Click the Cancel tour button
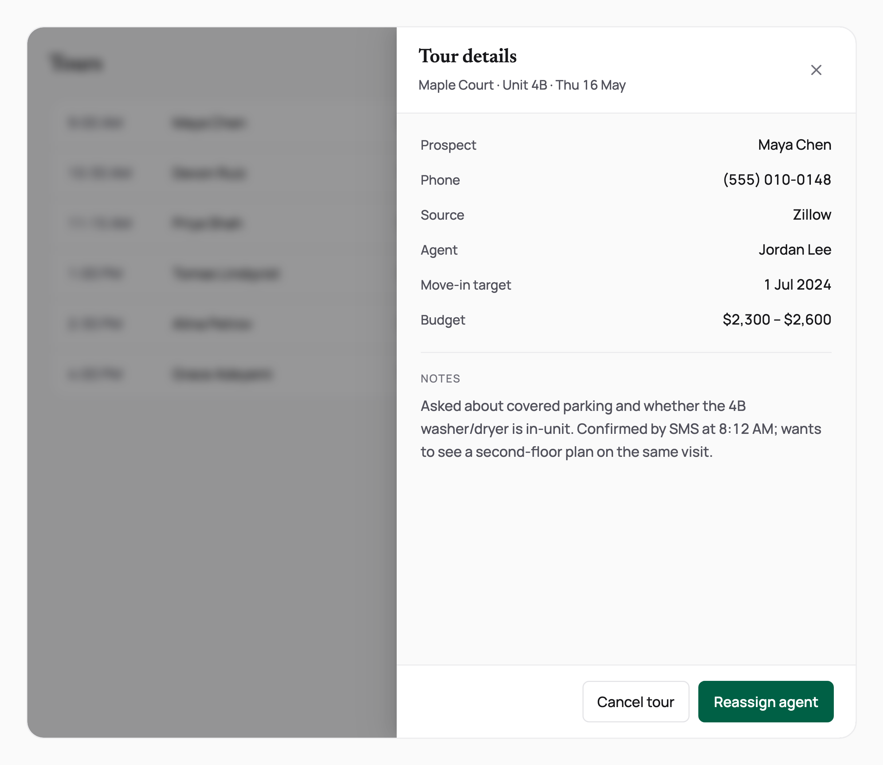883x765 pixels. [635, 701]
